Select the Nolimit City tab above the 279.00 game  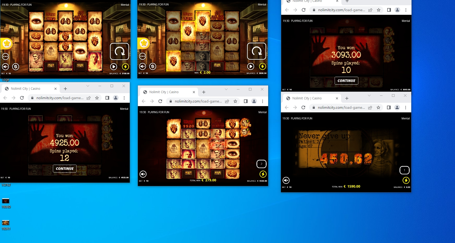tap(169, 92)
